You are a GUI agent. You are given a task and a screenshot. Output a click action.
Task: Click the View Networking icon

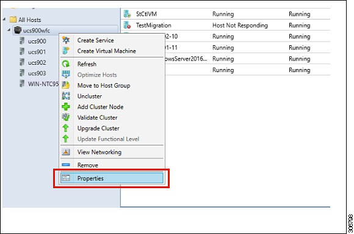[66, 152]
